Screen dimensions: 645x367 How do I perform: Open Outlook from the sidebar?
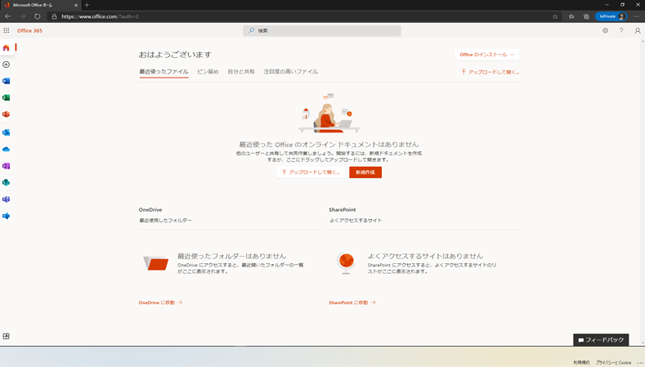[x=7, y=132]
